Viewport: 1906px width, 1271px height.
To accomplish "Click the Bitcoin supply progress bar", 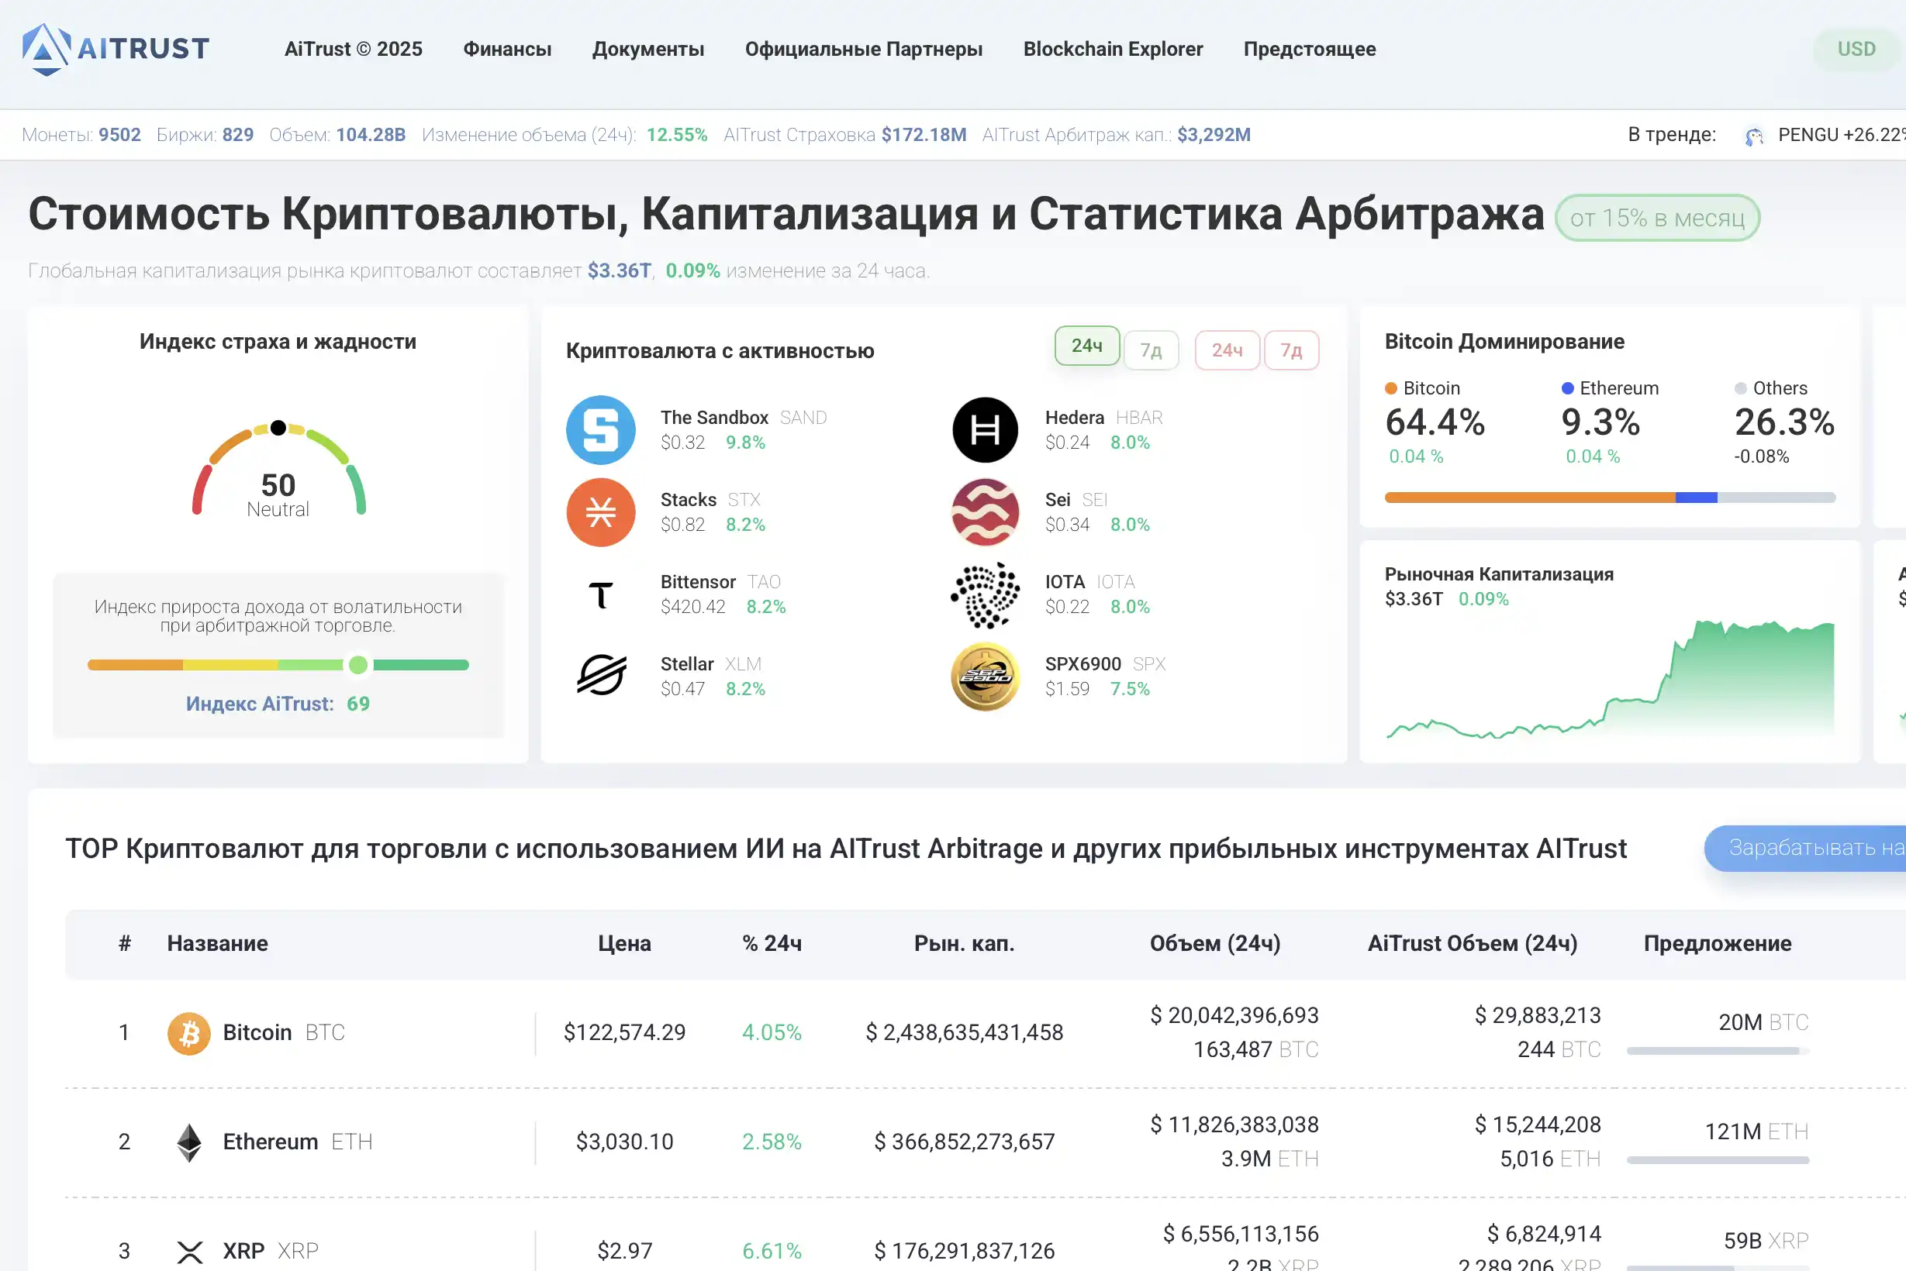I will (1717, 1052).
